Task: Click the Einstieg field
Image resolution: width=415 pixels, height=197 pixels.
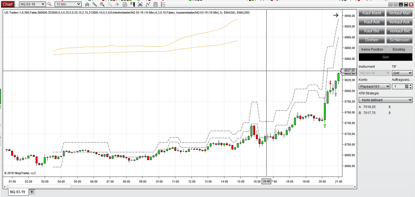Action: pos(399,50)
